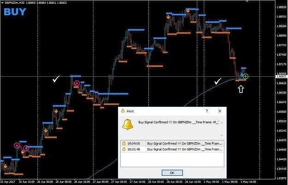Click the 1.86822 current price label

point(281,77)
